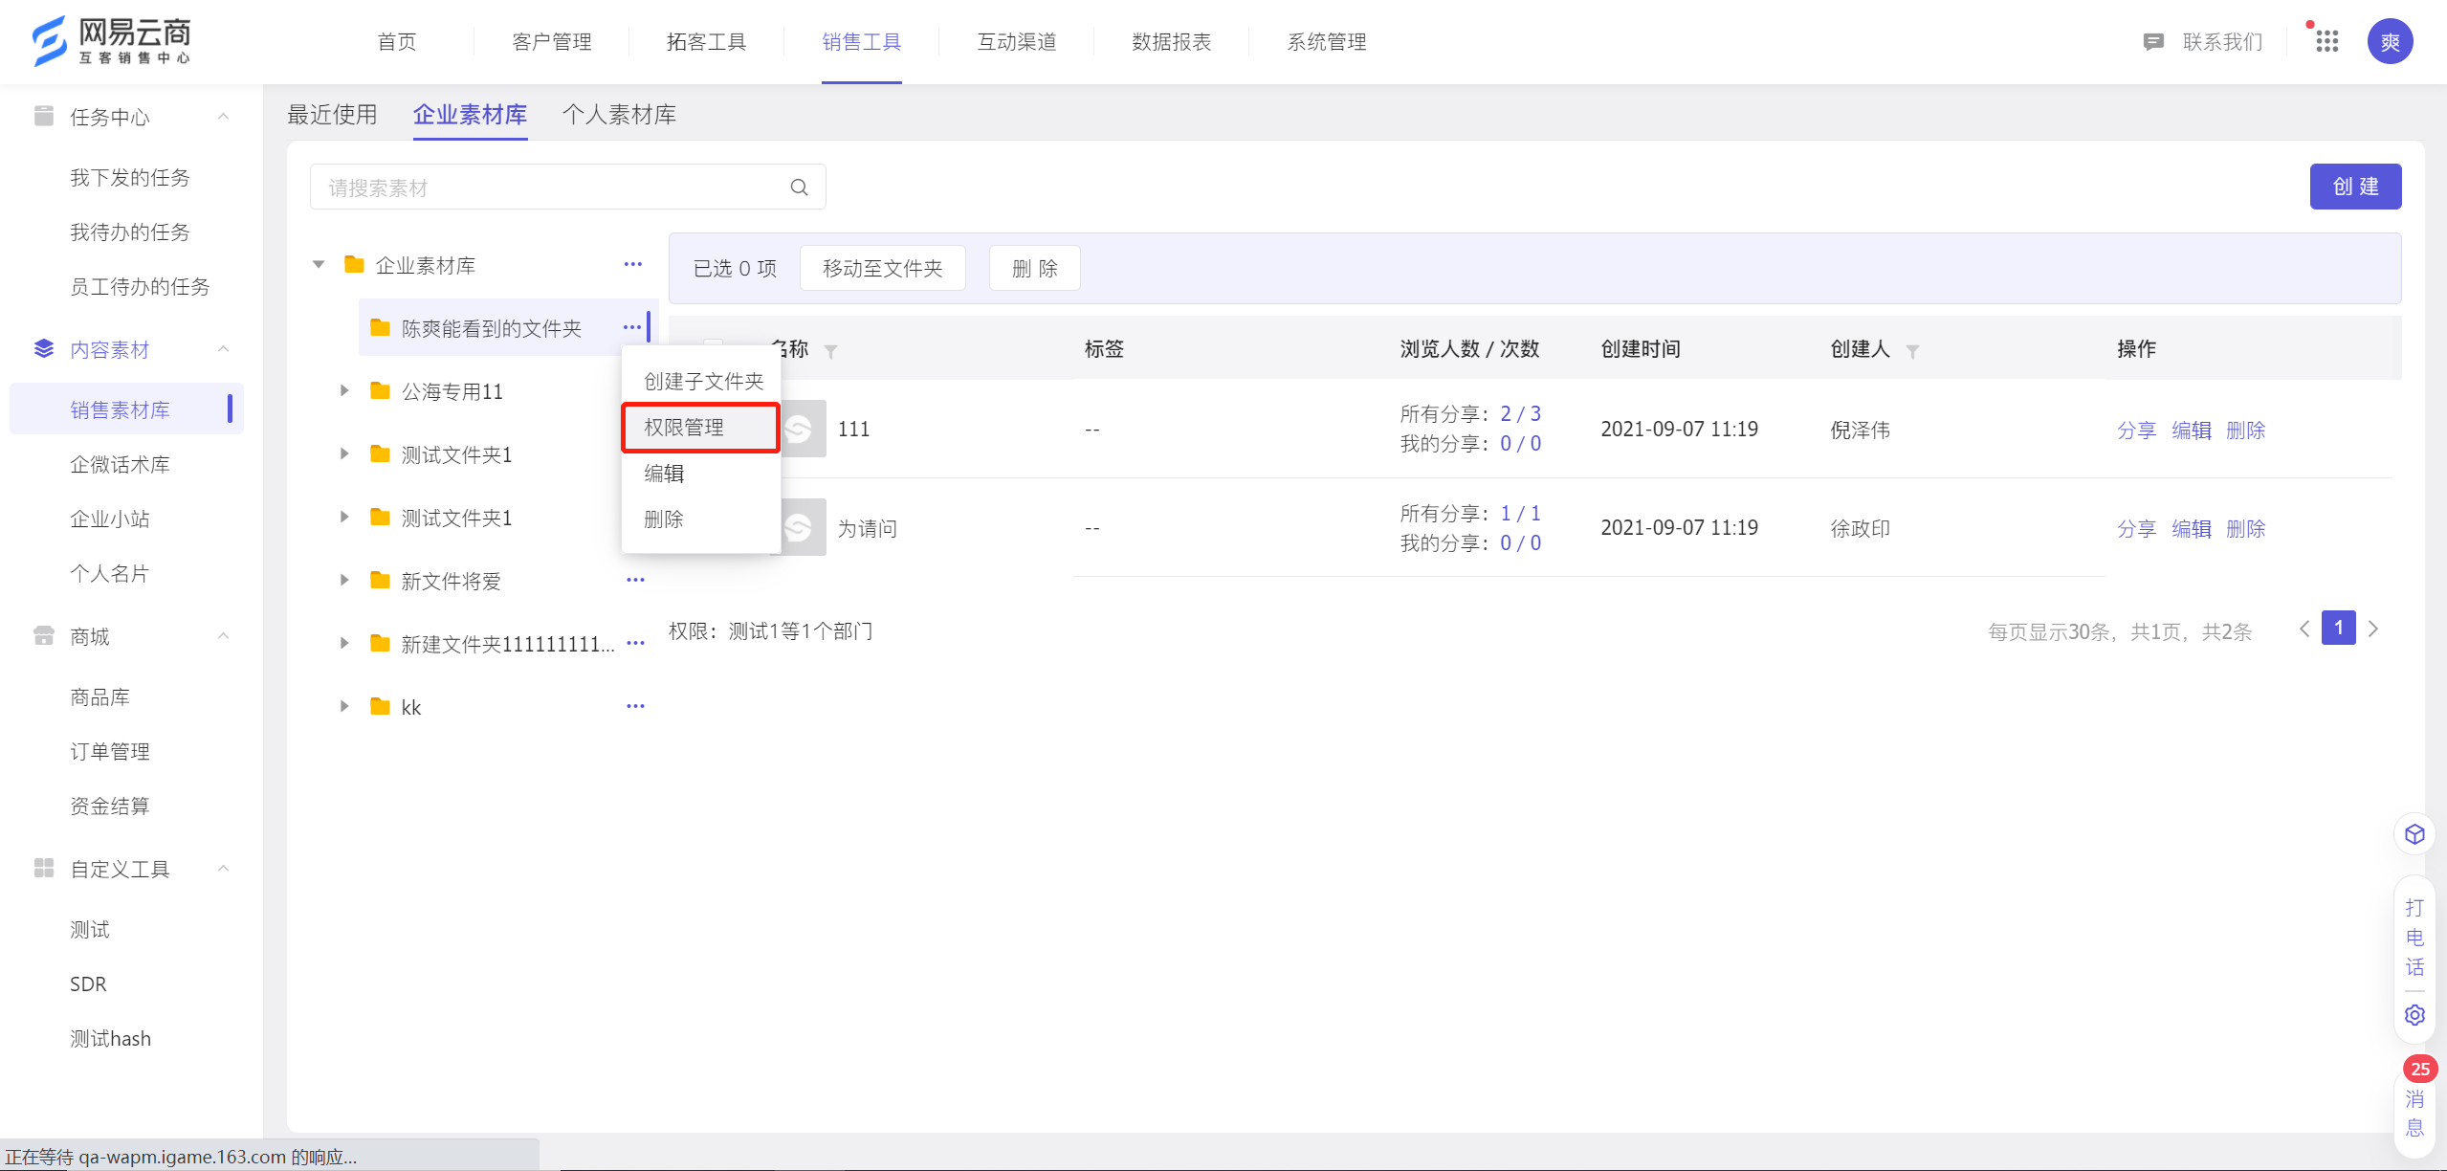Click the 自定义工具 grid icon
Screen dimensions: 2447x1171
click(x=44, y=868)
